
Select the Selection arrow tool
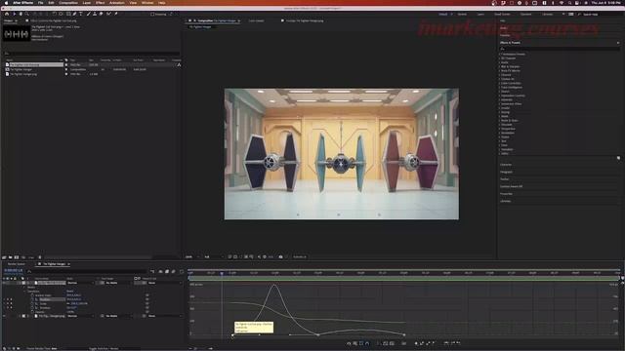pyautogui.click(x=14, y=14)
